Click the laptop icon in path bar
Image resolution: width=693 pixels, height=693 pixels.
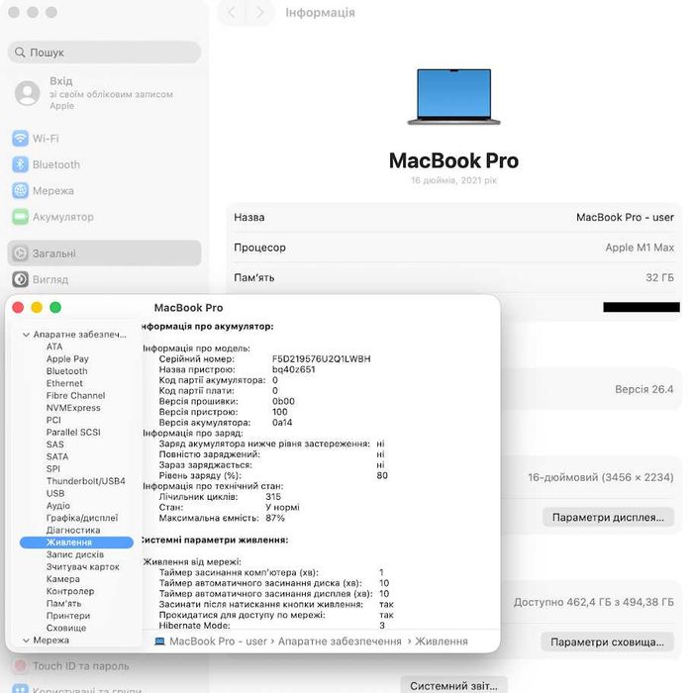(x=160, y=641)
